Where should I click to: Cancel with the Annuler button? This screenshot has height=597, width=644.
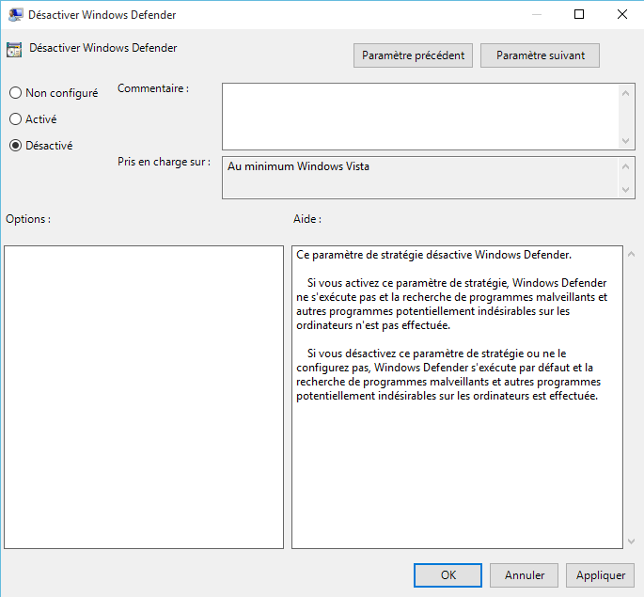tap(524, 575)
